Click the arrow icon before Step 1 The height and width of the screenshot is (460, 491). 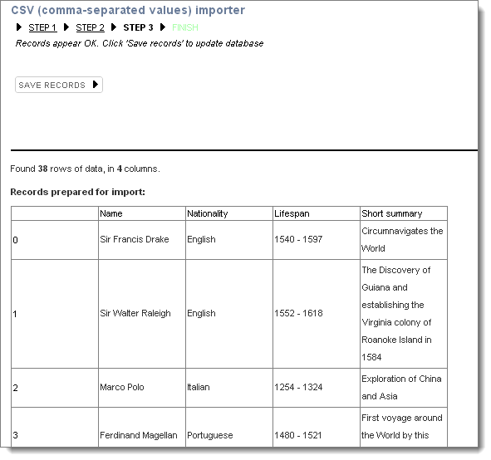(x=19, y=27)
